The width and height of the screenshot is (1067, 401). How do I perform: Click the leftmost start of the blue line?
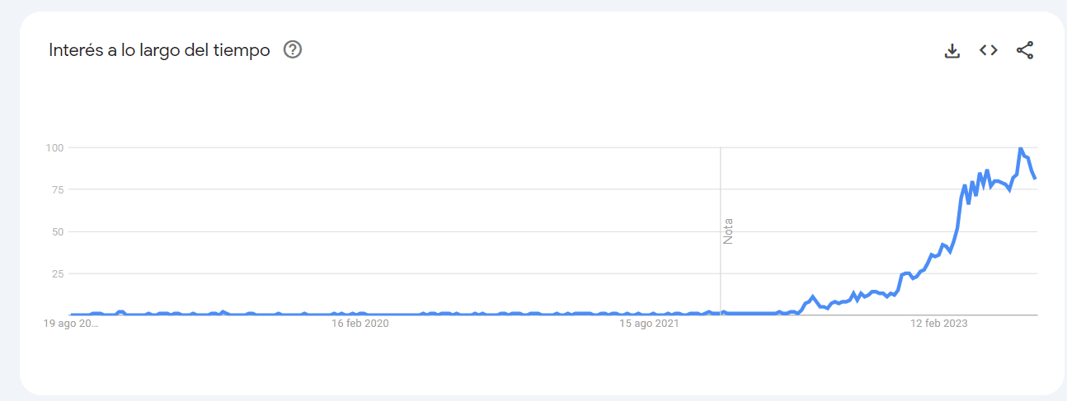click(72, 314)
